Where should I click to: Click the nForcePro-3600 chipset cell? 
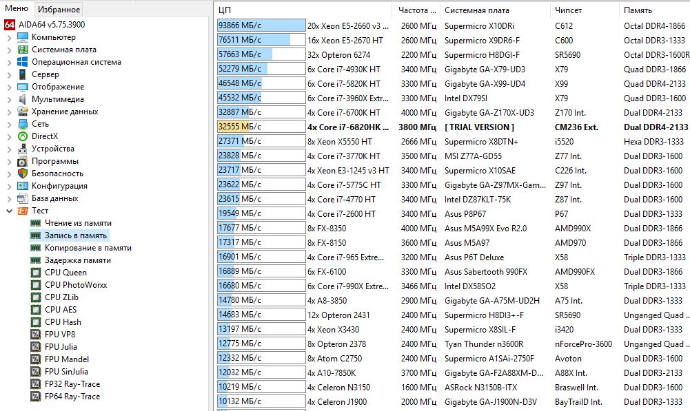584,344
